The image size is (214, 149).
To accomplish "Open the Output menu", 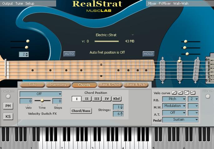I will 7,3.
